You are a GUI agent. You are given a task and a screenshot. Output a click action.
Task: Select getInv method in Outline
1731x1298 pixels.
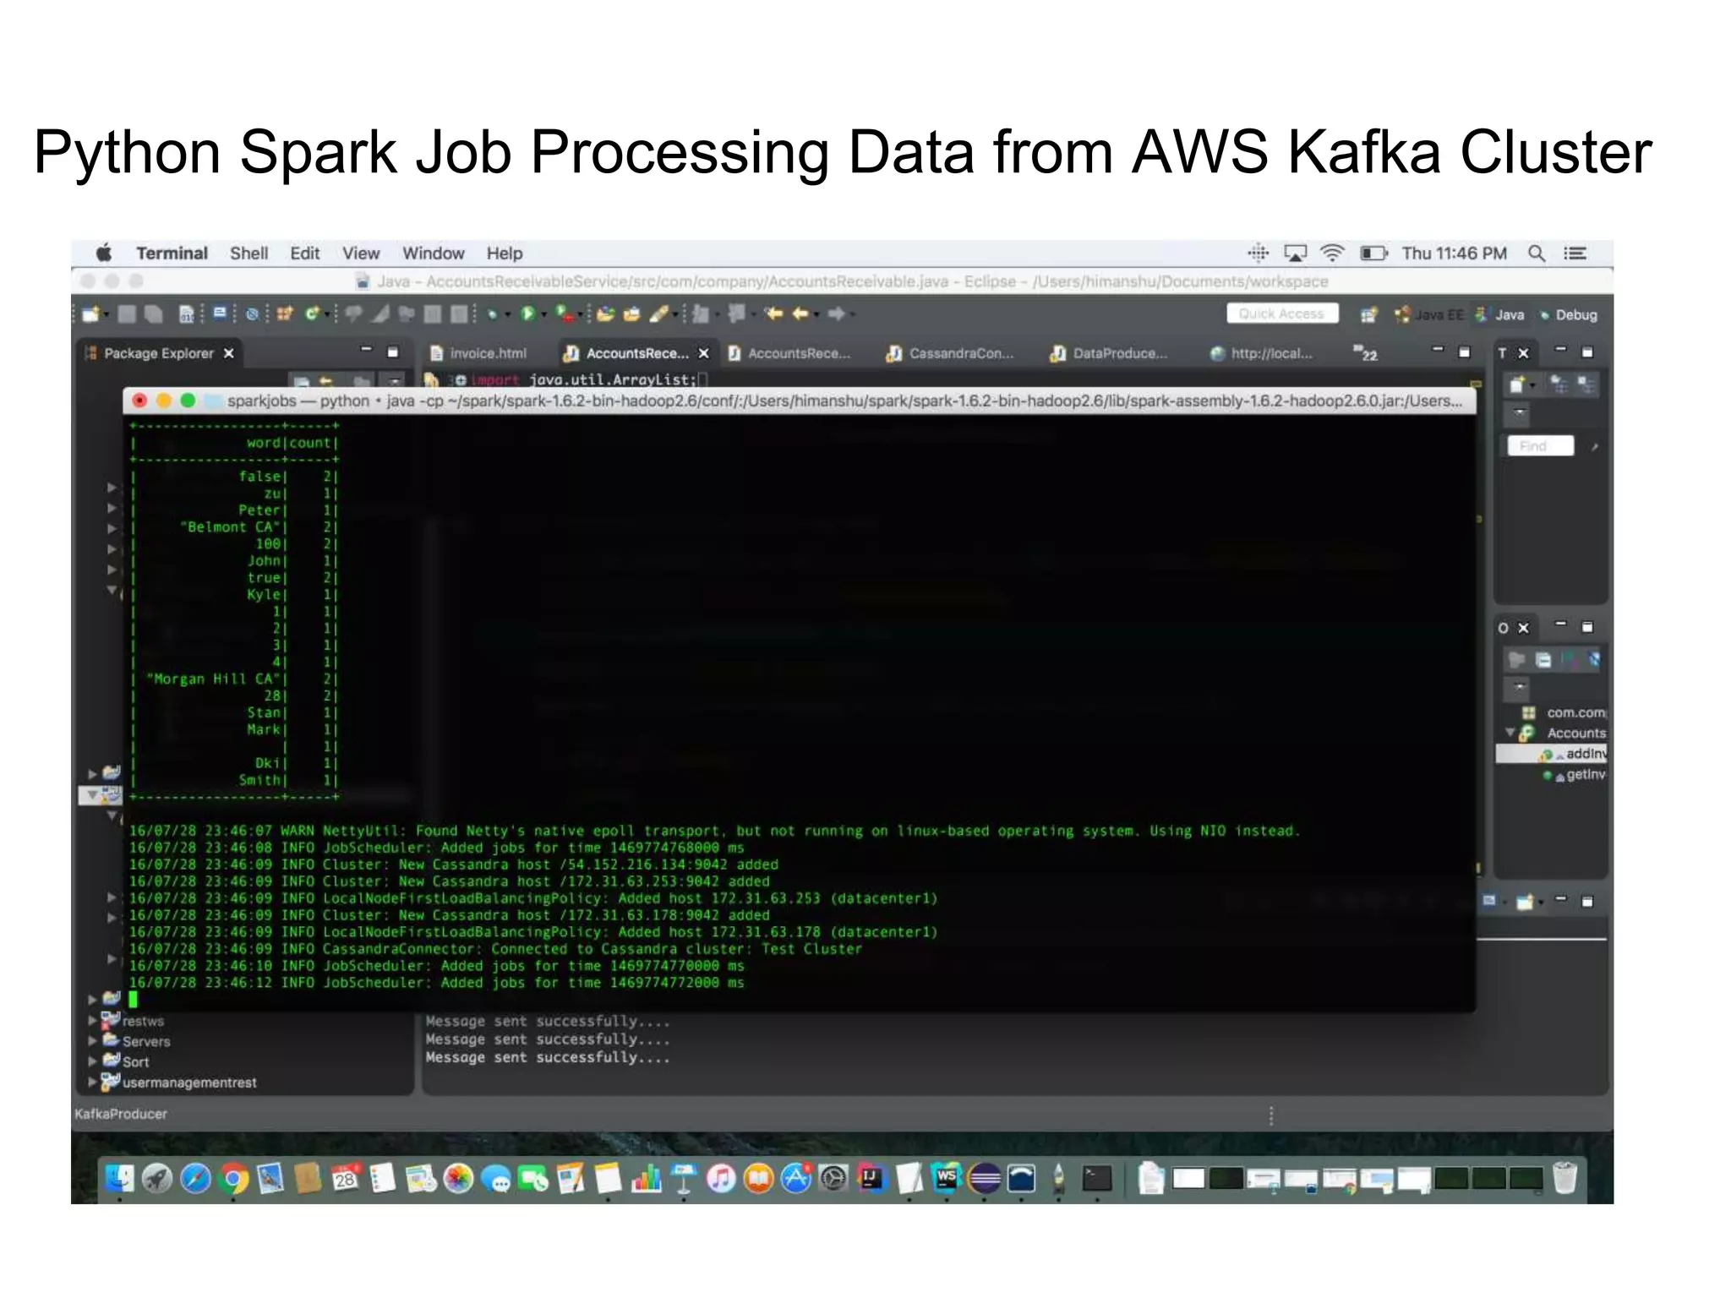tap(1574, 774)
